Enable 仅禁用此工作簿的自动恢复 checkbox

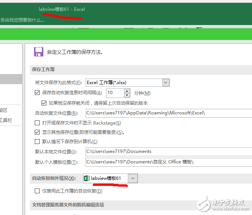pos(37,191)
